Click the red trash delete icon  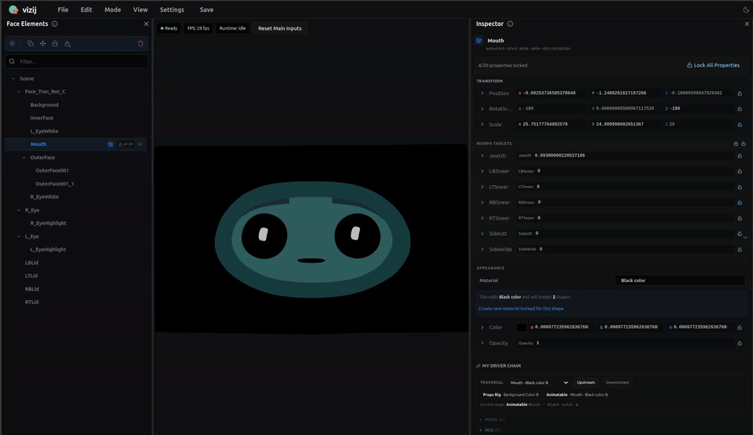(140, 44)
